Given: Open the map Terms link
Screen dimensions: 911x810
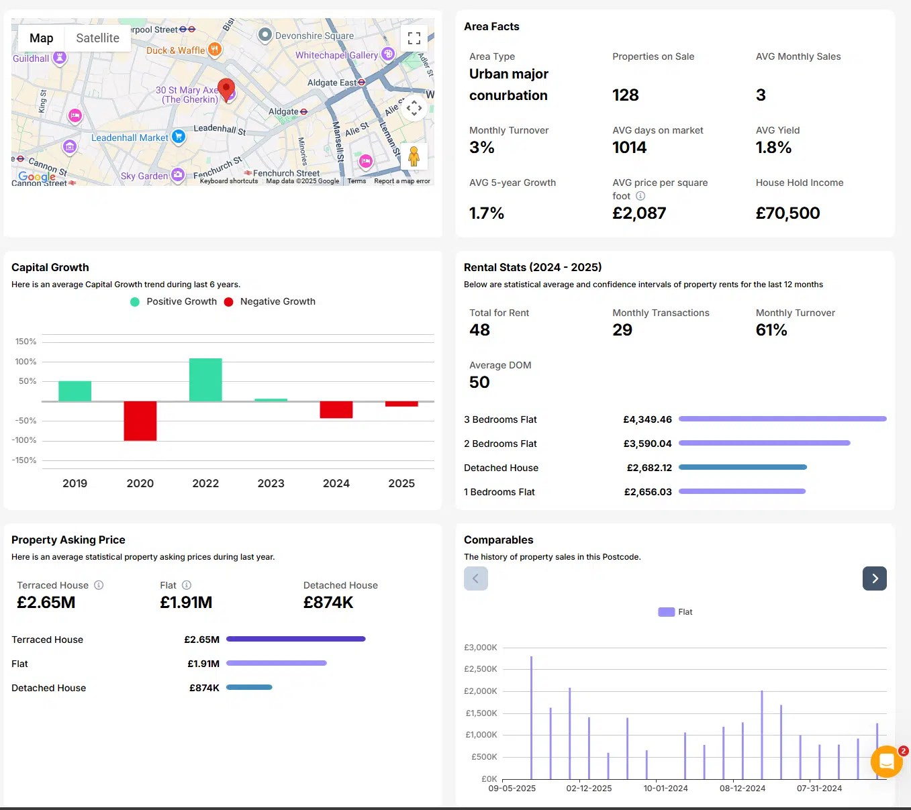Looking at the screenshot, I should [356, 181].
